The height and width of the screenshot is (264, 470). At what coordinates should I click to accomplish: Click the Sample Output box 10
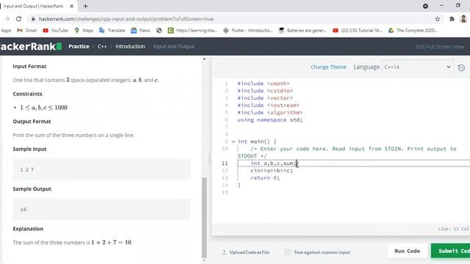coord(101,209)
